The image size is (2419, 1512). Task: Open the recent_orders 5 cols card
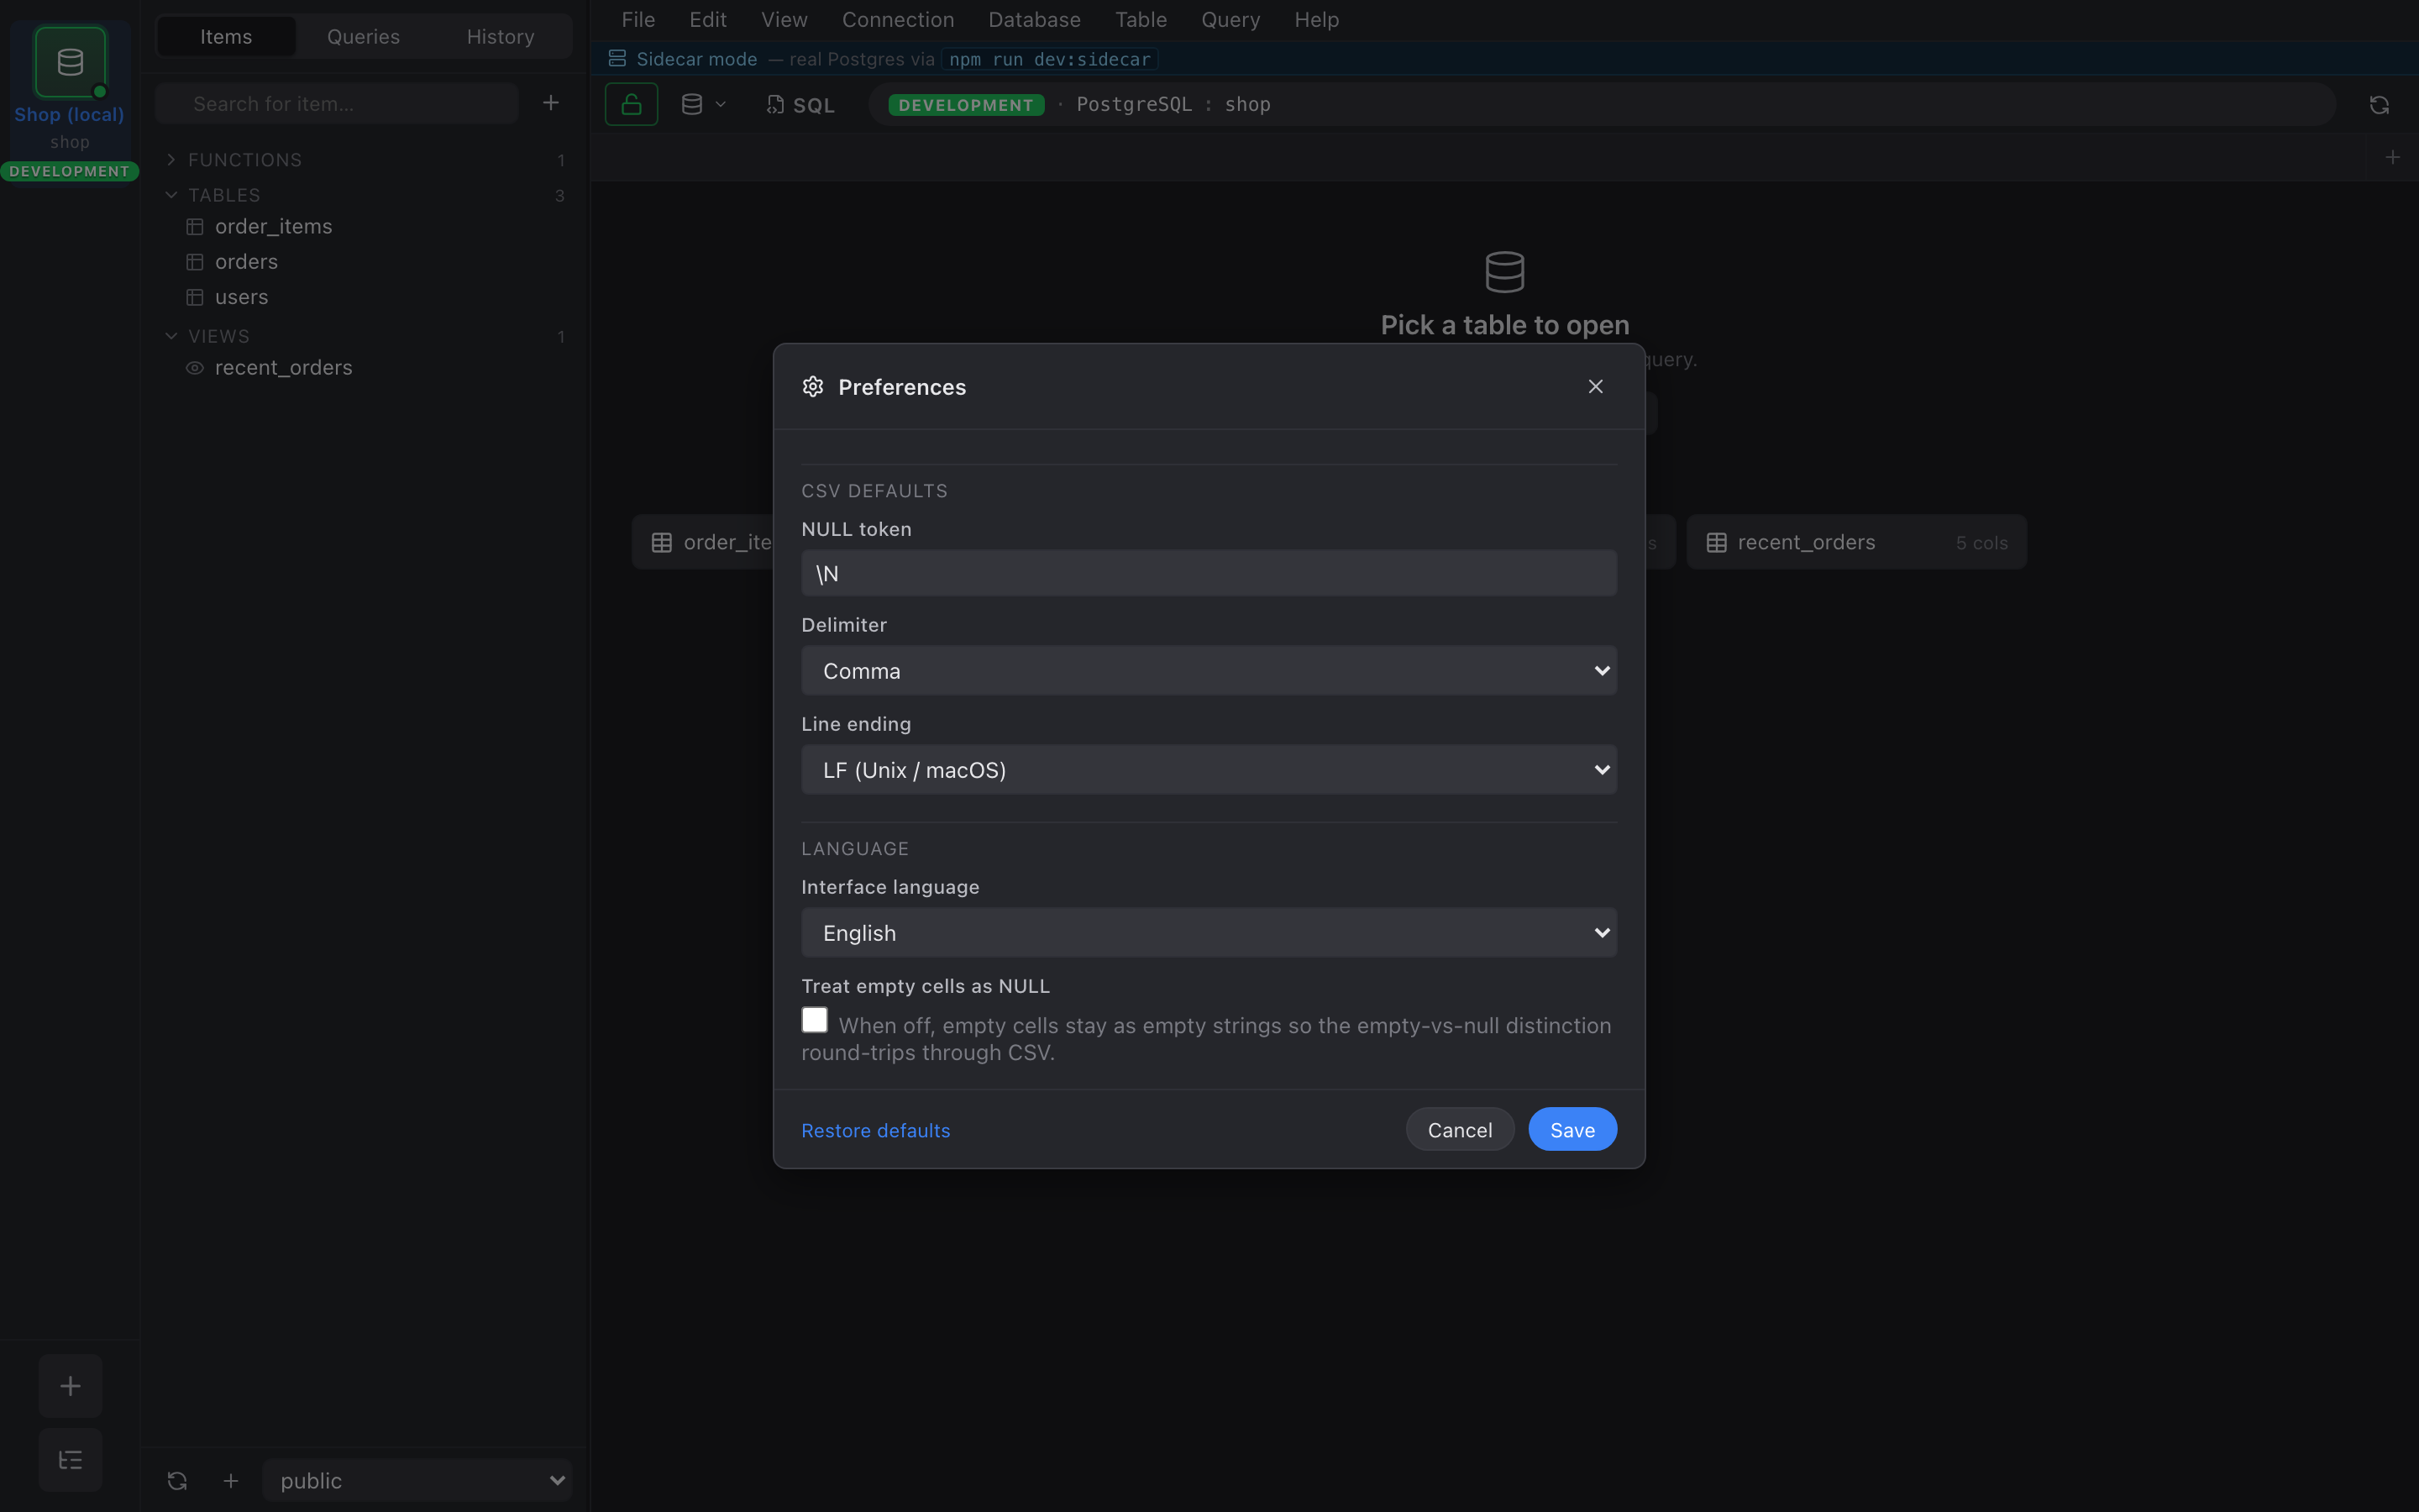tap(1856, 542)
